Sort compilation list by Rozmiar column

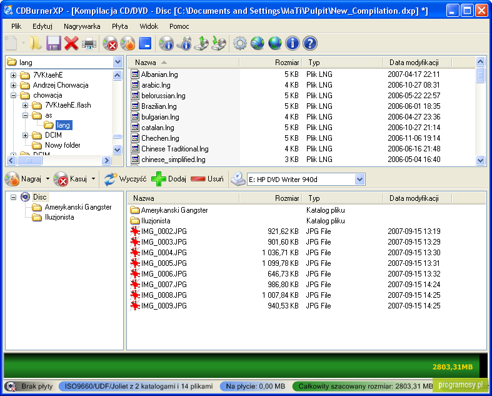pyautogui.click(x=271, y=198)
